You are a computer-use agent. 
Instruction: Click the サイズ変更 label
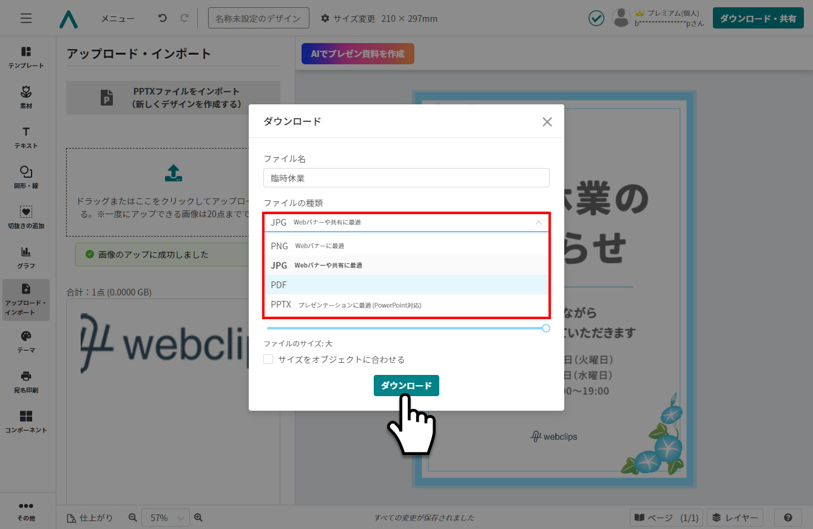[354, 19]
